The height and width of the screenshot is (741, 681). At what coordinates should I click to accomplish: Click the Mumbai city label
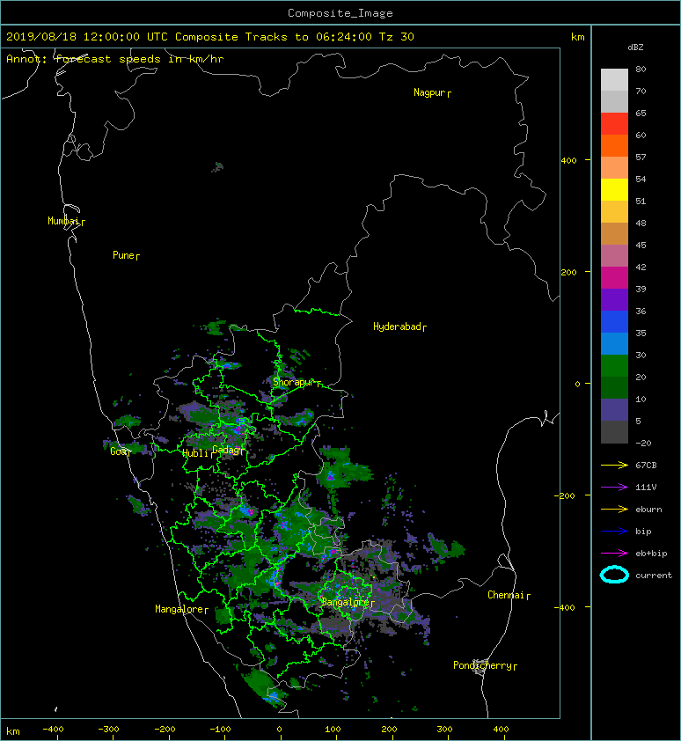(63, 221)
